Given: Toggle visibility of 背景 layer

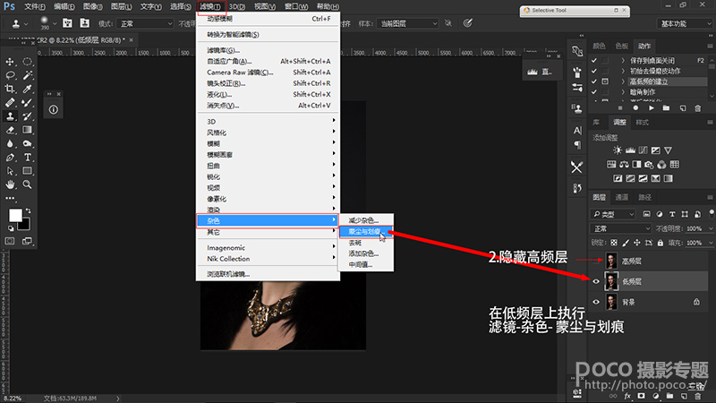Looking at the screenshot, I should tap(597, 303).
